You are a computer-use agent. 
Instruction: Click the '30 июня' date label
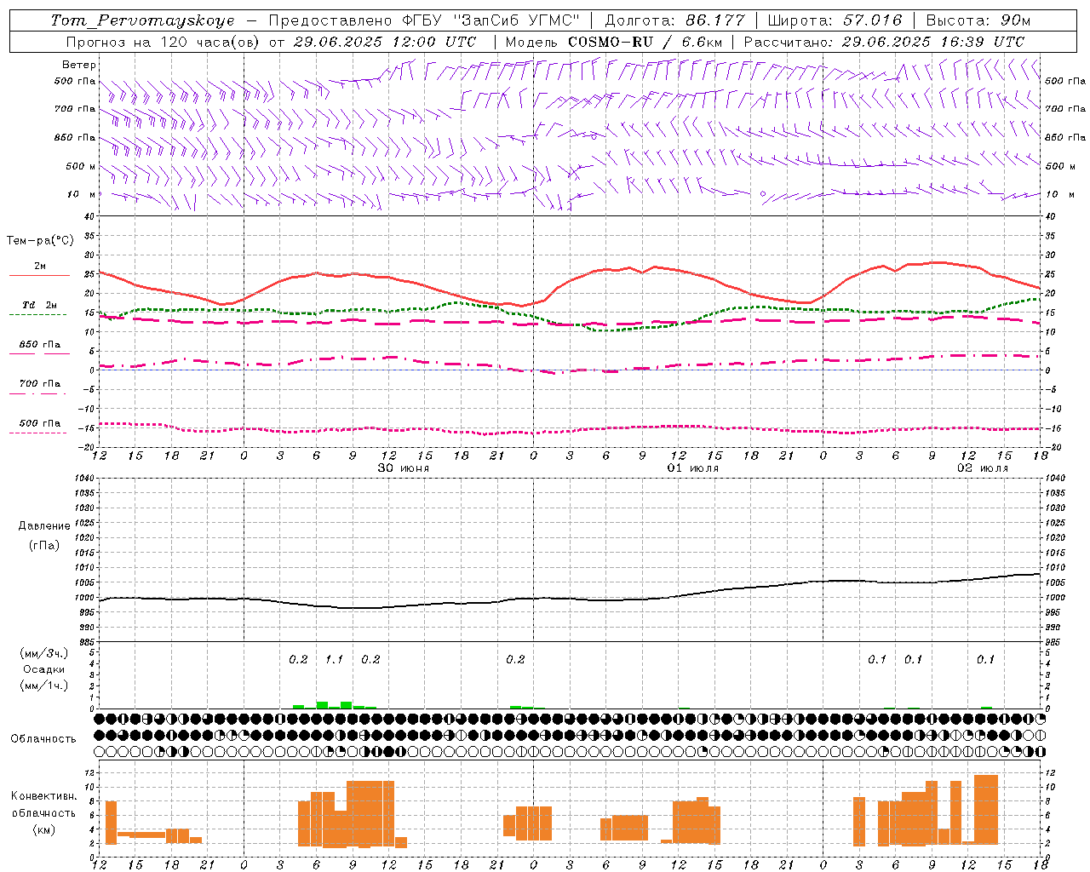tap(404, 468)
